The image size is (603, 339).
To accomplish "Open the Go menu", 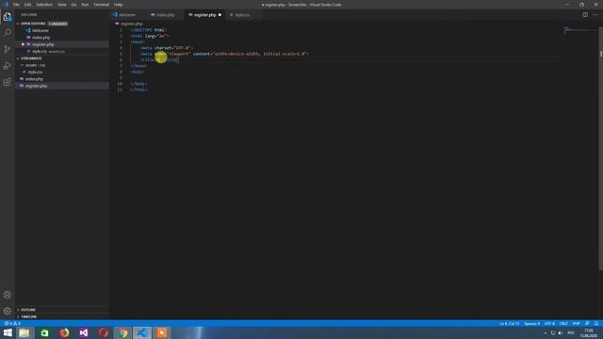I will click(x=73, y=5).
